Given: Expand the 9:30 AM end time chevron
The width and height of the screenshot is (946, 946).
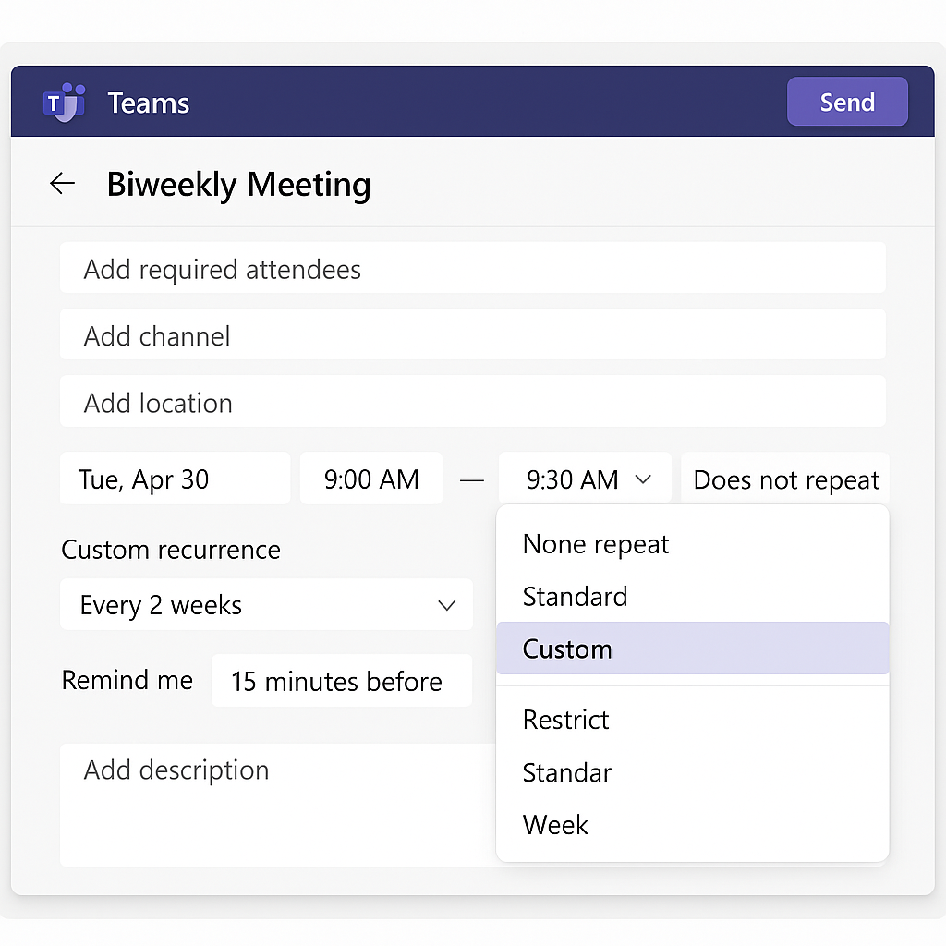Looking at the screenshot, I should 643,479.
